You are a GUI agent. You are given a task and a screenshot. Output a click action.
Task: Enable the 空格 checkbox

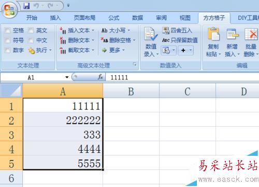(7, 31)
